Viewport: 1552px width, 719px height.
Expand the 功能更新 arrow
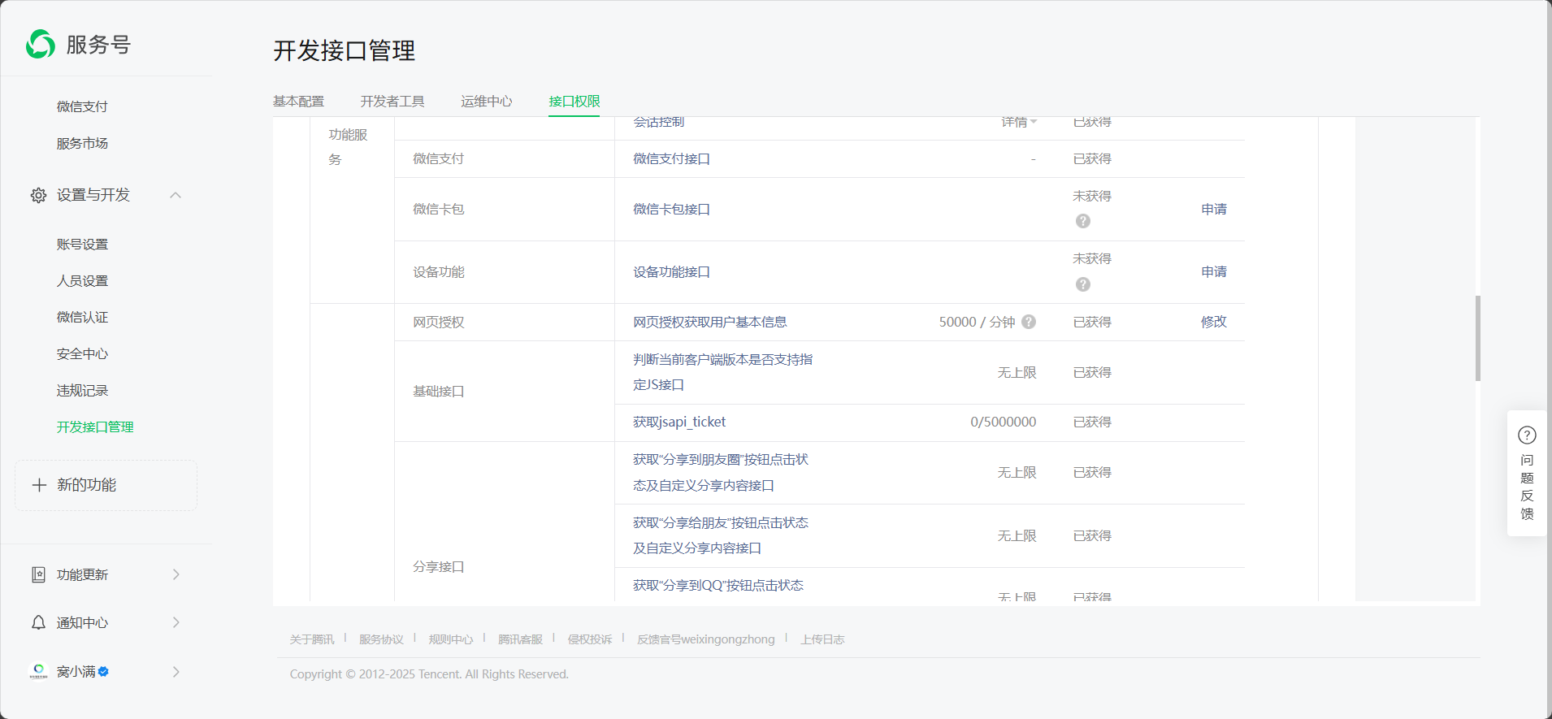point(176,574)
